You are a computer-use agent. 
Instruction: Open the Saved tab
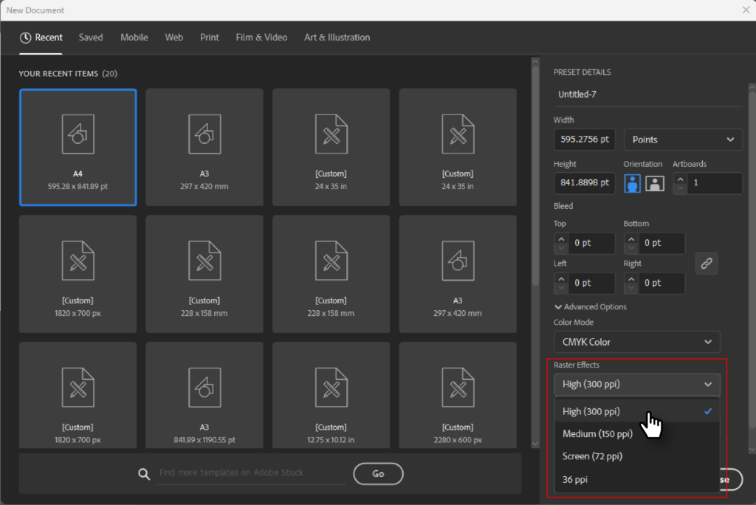click(91, 38)
